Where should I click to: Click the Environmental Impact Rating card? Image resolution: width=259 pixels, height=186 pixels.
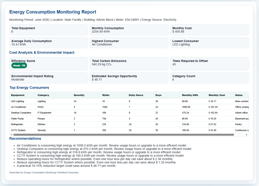(x=48, y=78)
